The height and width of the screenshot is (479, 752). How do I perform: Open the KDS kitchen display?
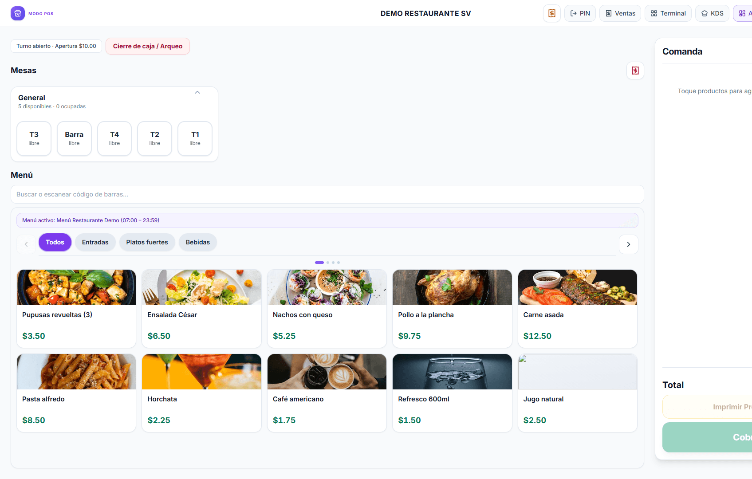pos(712,13)
